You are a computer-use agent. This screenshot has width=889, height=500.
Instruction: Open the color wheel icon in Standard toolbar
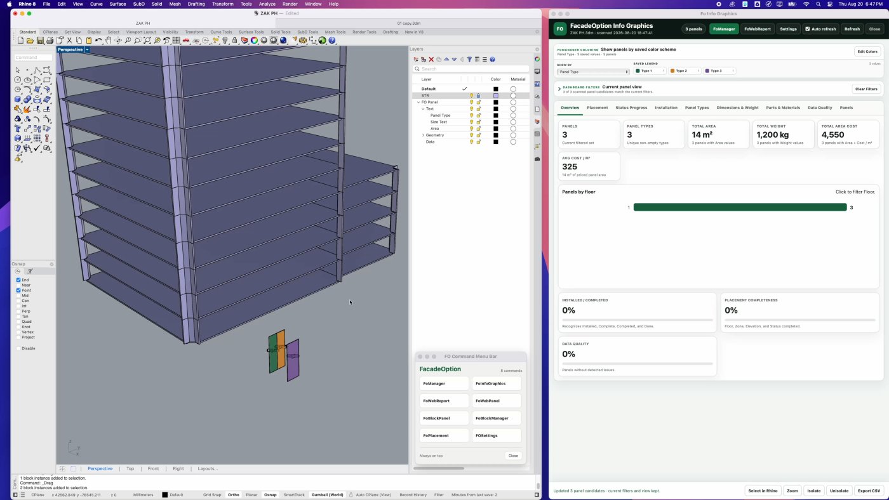pyautogui.click(x=254, y=41)
